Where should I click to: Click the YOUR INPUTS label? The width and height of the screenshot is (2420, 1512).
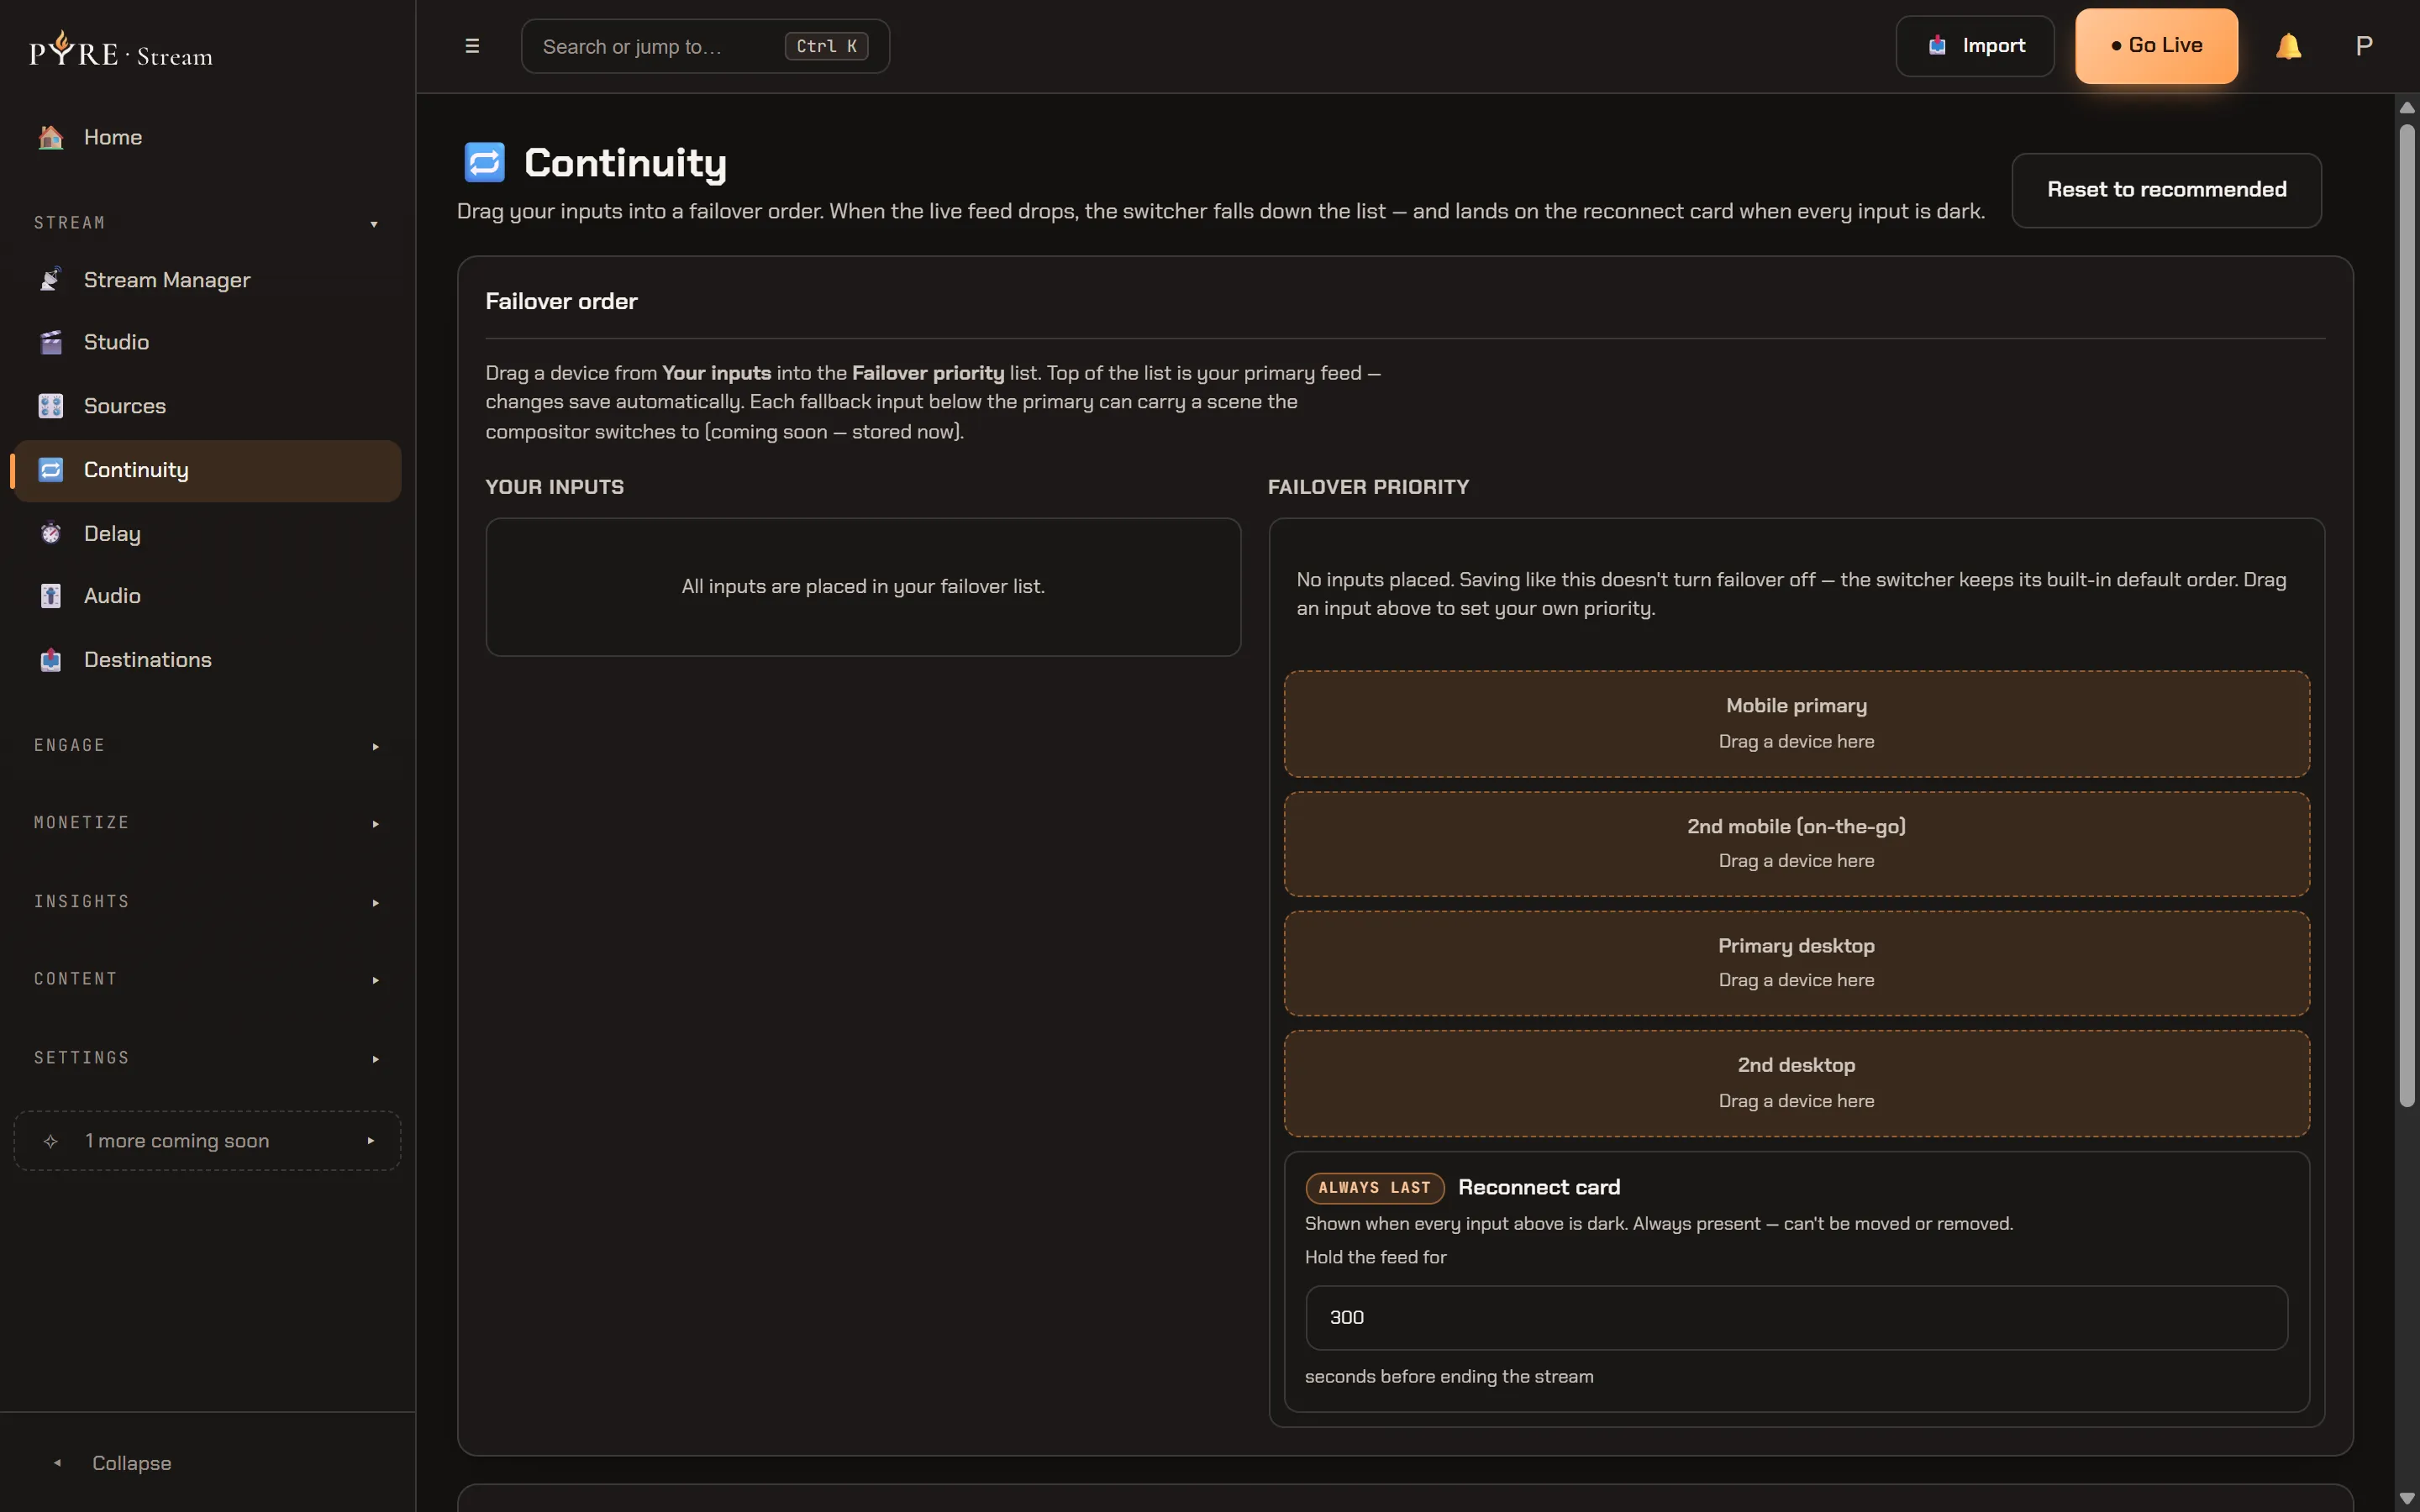pos(554,487)
